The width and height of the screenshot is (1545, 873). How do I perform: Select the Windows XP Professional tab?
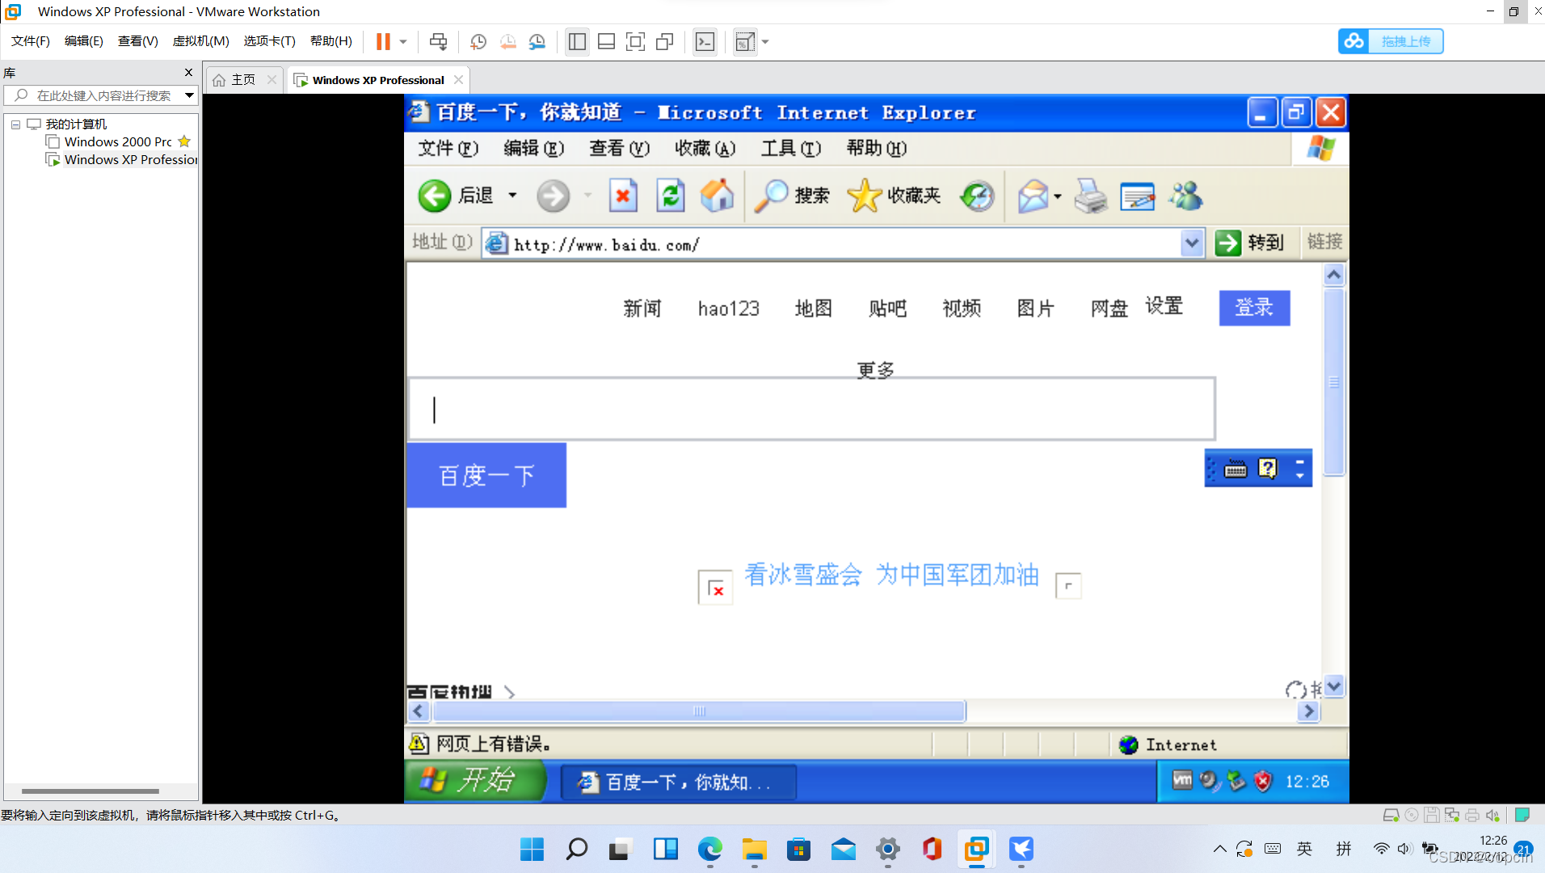point(378,79)
